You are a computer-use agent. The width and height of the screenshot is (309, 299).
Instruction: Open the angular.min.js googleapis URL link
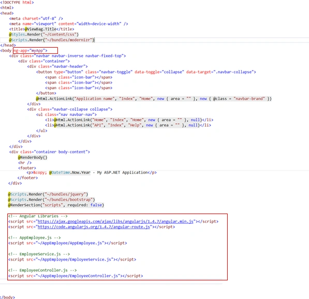115,221
